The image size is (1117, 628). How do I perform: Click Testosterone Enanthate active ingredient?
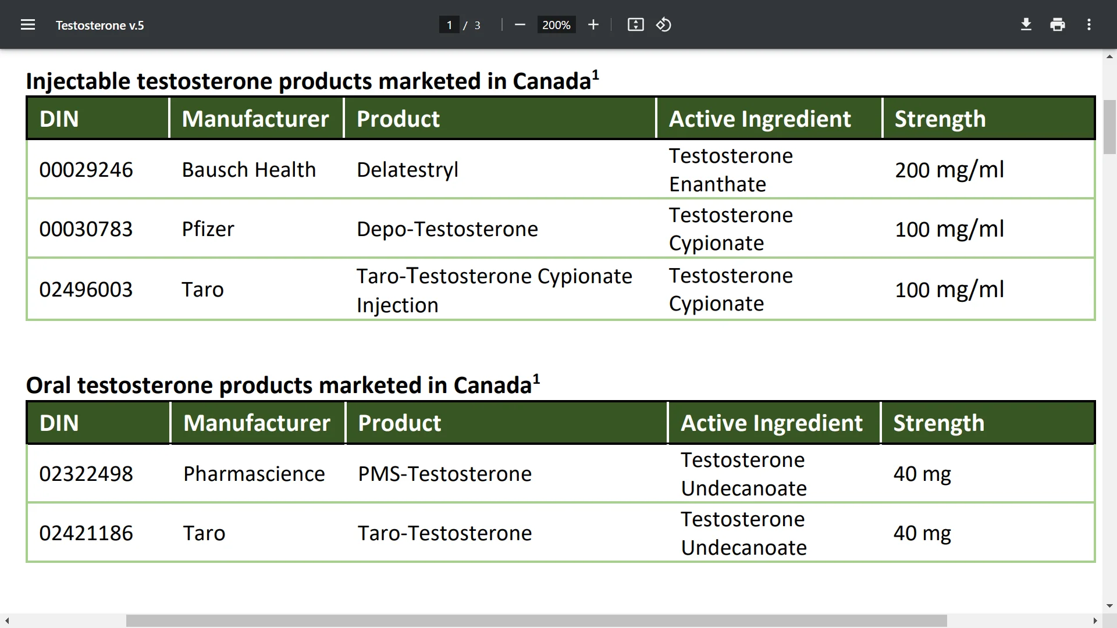(731, 170)
